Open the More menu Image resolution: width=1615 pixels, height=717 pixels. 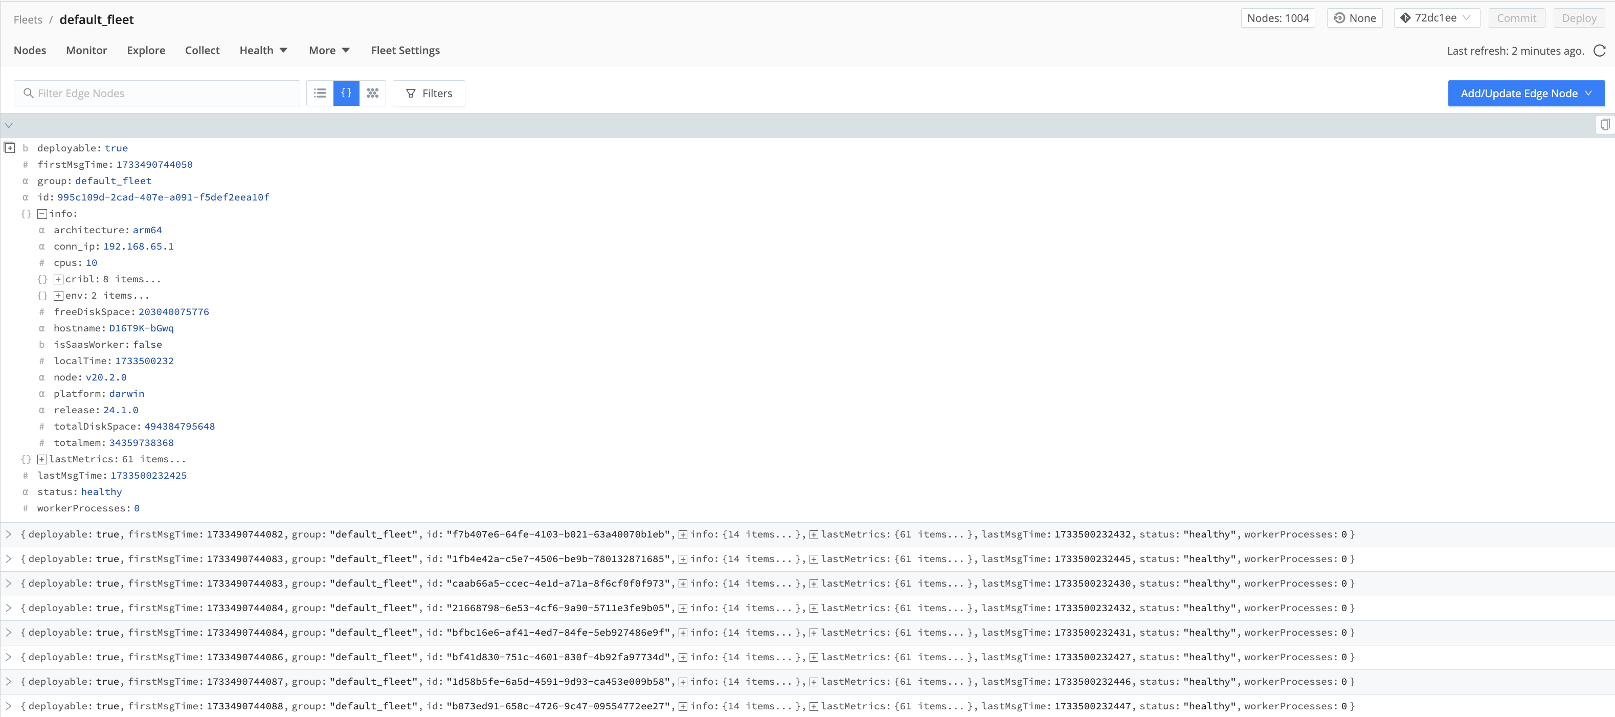(x=328, y=50)
